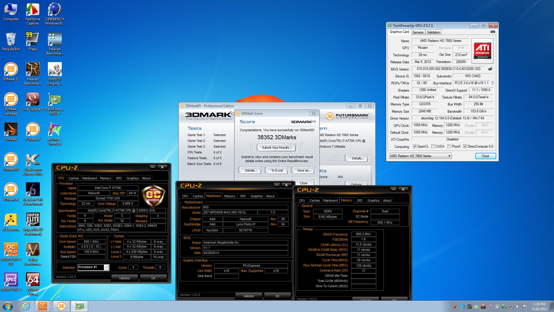Open wPrime shortcut icon
554x312 pixels.
pyautogui.click(x=55, y=134)
